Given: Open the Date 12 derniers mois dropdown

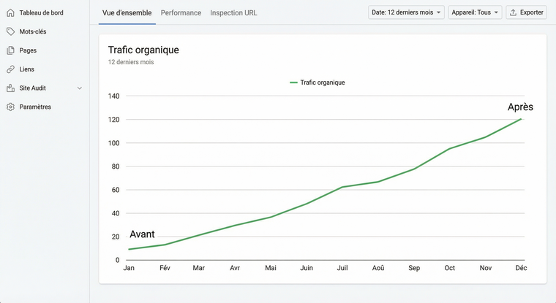Looking at the screenshot, I should [406, 12].
